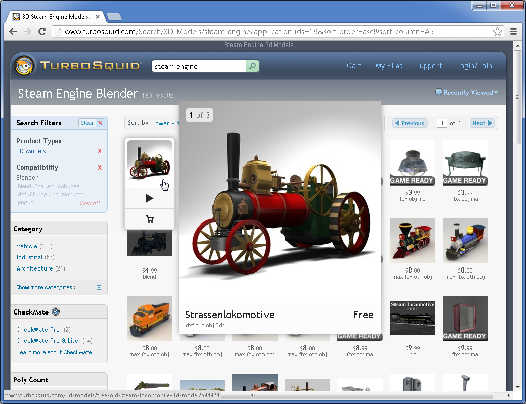Click the vertical scrollbar down arrow
Image resolution: width=526 pixels, height=404 pixels.
pyautogui.click(x=517, y=387)
